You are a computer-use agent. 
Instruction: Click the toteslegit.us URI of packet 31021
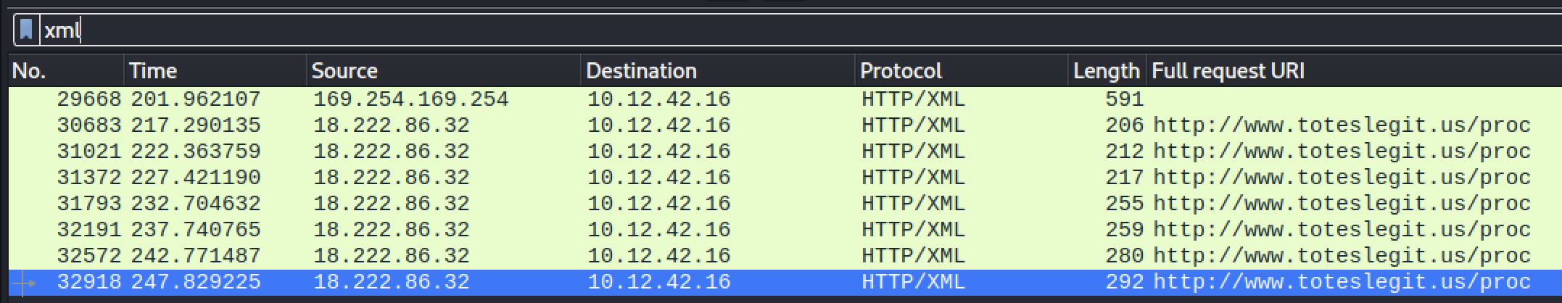point(1342,151)
